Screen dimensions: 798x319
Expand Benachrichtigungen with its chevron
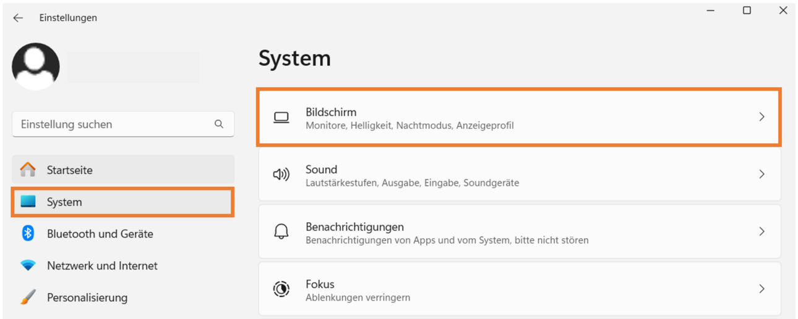coord(762,231)
